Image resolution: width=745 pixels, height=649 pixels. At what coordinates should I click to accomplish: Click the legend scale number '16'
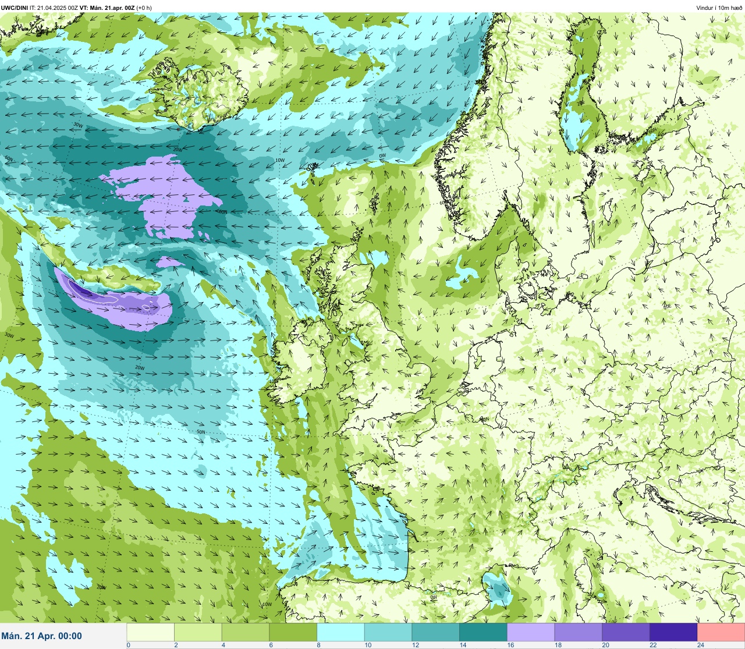click(510, 645)
